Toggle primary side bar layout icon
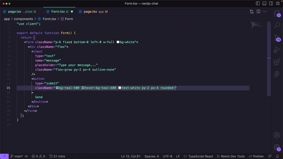 258,4
